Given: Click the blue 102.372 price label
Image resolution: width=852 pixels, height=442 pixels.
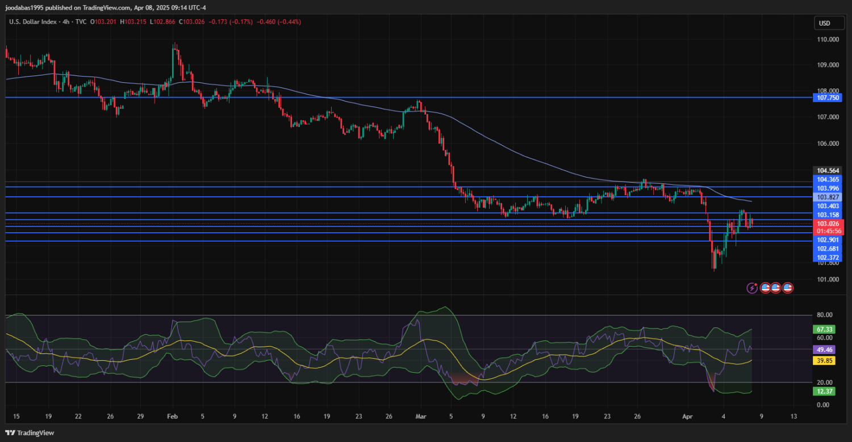Looking at the screenshot, I should pos(828,258).
